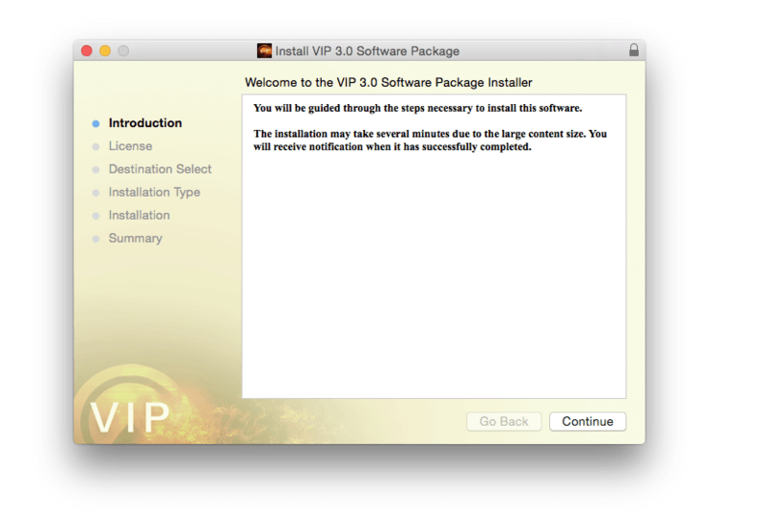
Task: Select the Summary step in sidebar
Action: click(x=135, y=238)
